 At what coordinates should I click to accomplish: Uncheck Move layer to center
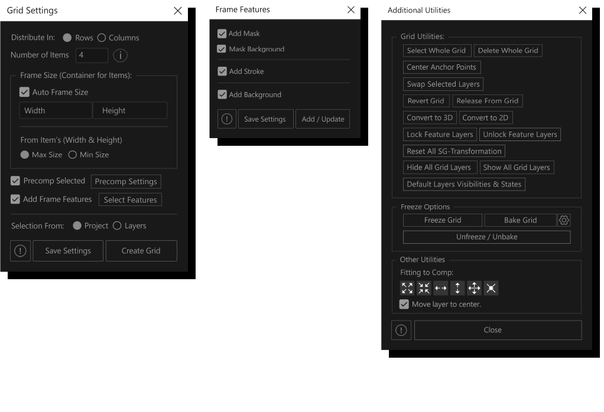click(404, 304)
